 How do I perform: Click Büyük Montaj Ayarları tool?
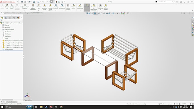(106, 7)
